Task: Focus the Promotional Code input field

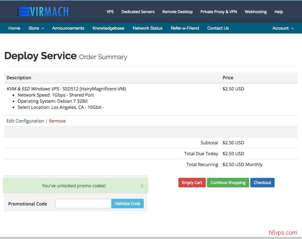Action: (x=83, y=204)
